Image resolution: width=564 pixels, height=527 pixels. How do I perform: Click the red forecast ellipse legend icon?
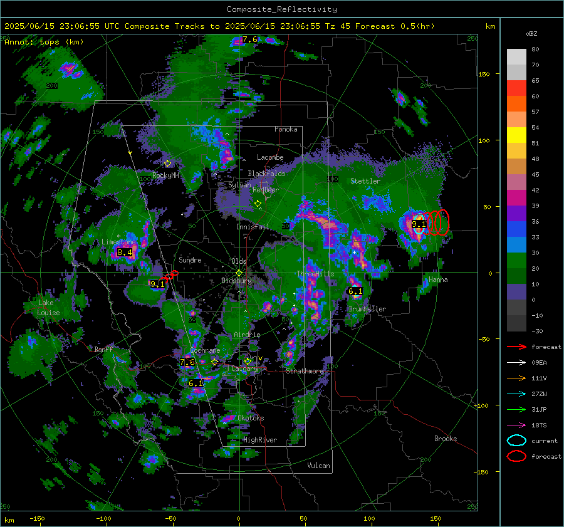(x=516, y=456)
